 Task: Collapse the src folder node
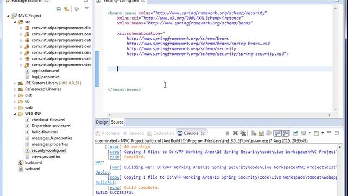coord(15,22)
